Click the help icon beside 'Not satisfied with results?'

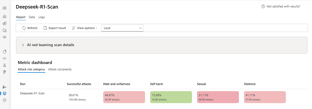point(263,6)
